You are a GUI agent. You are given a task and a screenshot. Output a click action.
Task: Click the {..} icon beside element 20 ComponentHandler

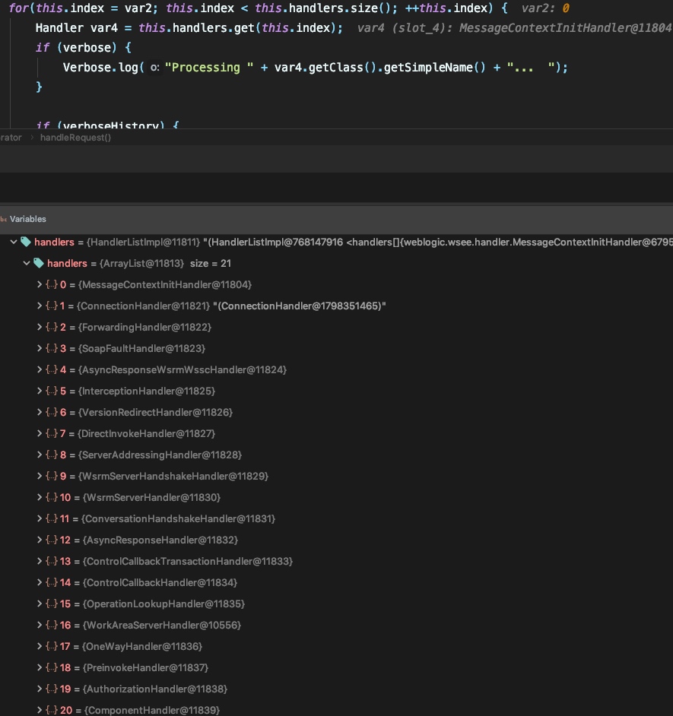pos(50,710)
